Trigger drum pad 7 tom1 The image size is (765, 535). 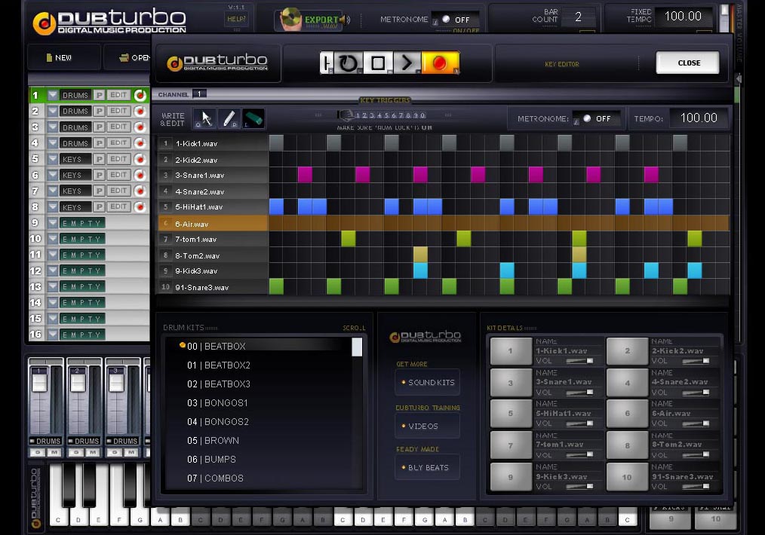[511, 445]
